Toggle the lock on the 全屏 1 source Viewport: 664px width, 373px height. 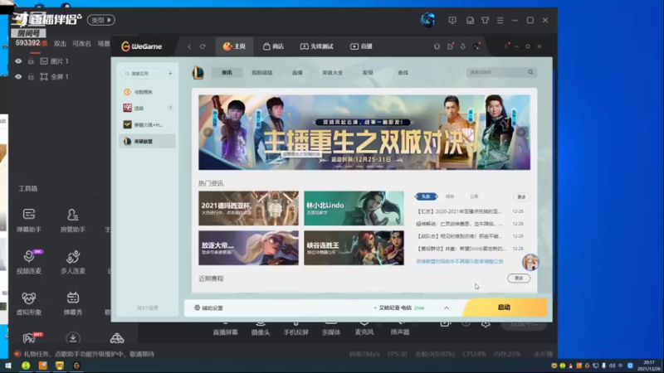[31, 77]
